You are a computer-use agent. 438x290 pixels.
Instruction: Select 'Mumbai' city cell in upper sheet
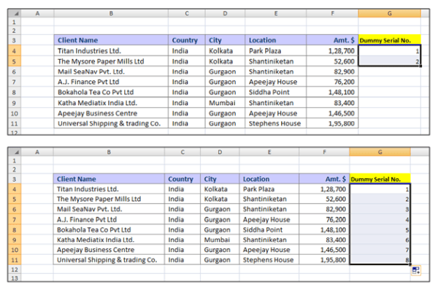pyautogui.click(x=225, y=103)
